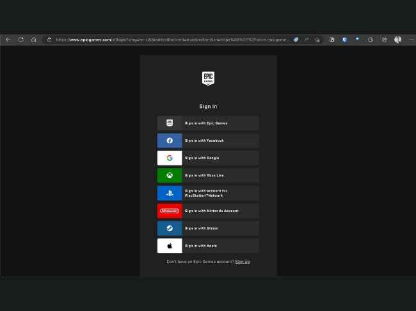Viewport: 416px width, 311px height.
Task: Click the PlayStation logo tile
Action: click(170, 193)
